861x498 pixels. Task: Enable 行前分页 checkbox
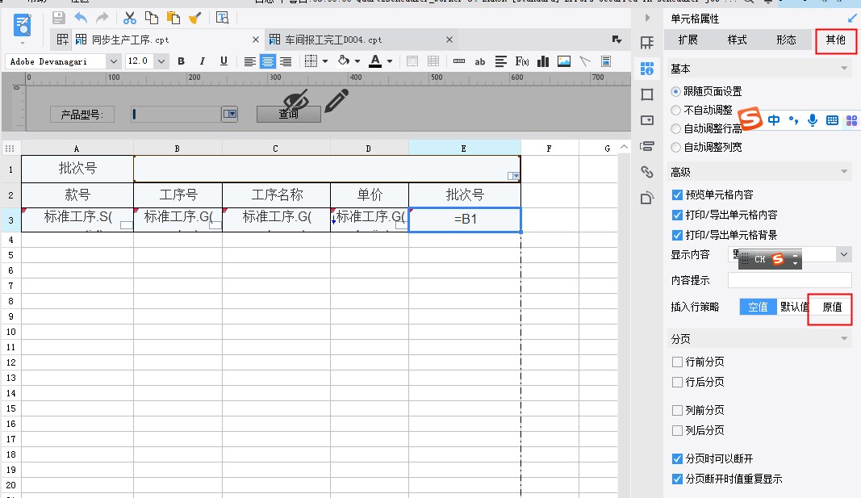point(678,362)
